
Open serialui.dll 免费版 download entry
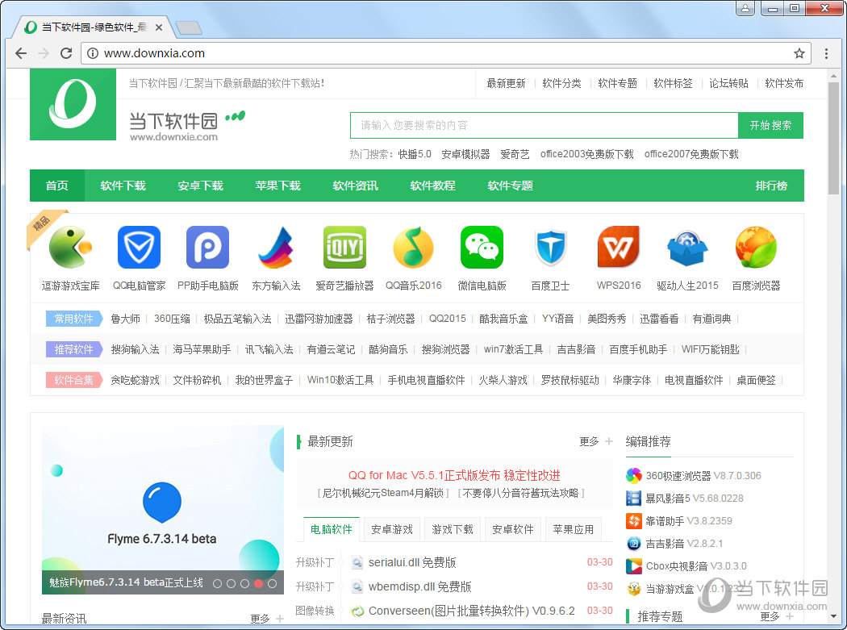412,562
